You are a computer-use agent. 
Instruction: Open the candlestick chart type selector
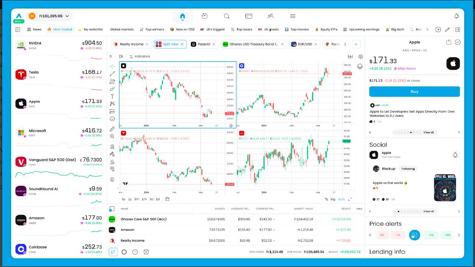tap(121, 56)
